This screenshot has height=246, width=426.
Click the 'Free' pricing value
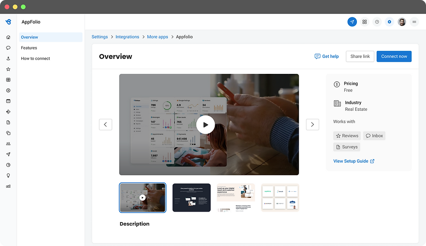[x=348, y=90]
